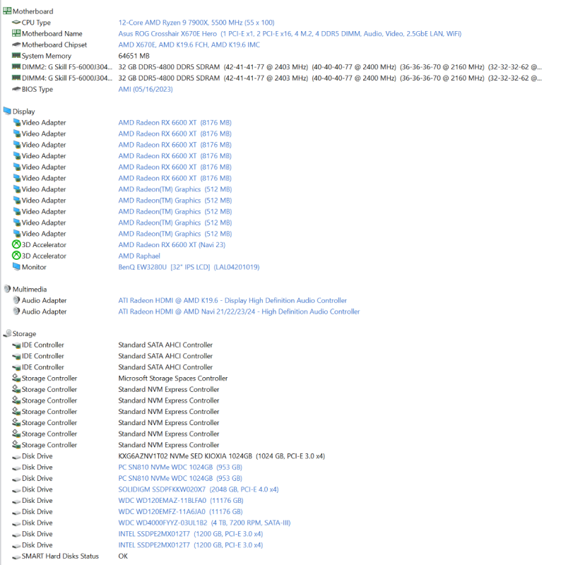Select the CPU Type row icon
The width and height of the screenshot is (561, 565).
click(16, 23)
